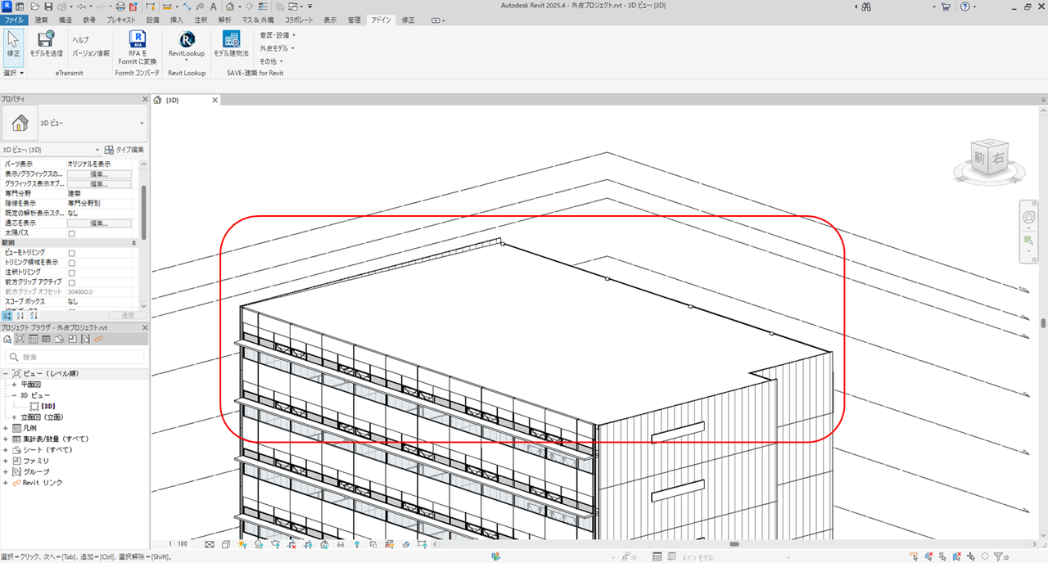The image size is (1048, 563).
Task: Click the バージョン情報 button
Action: [x=91, y=52]
